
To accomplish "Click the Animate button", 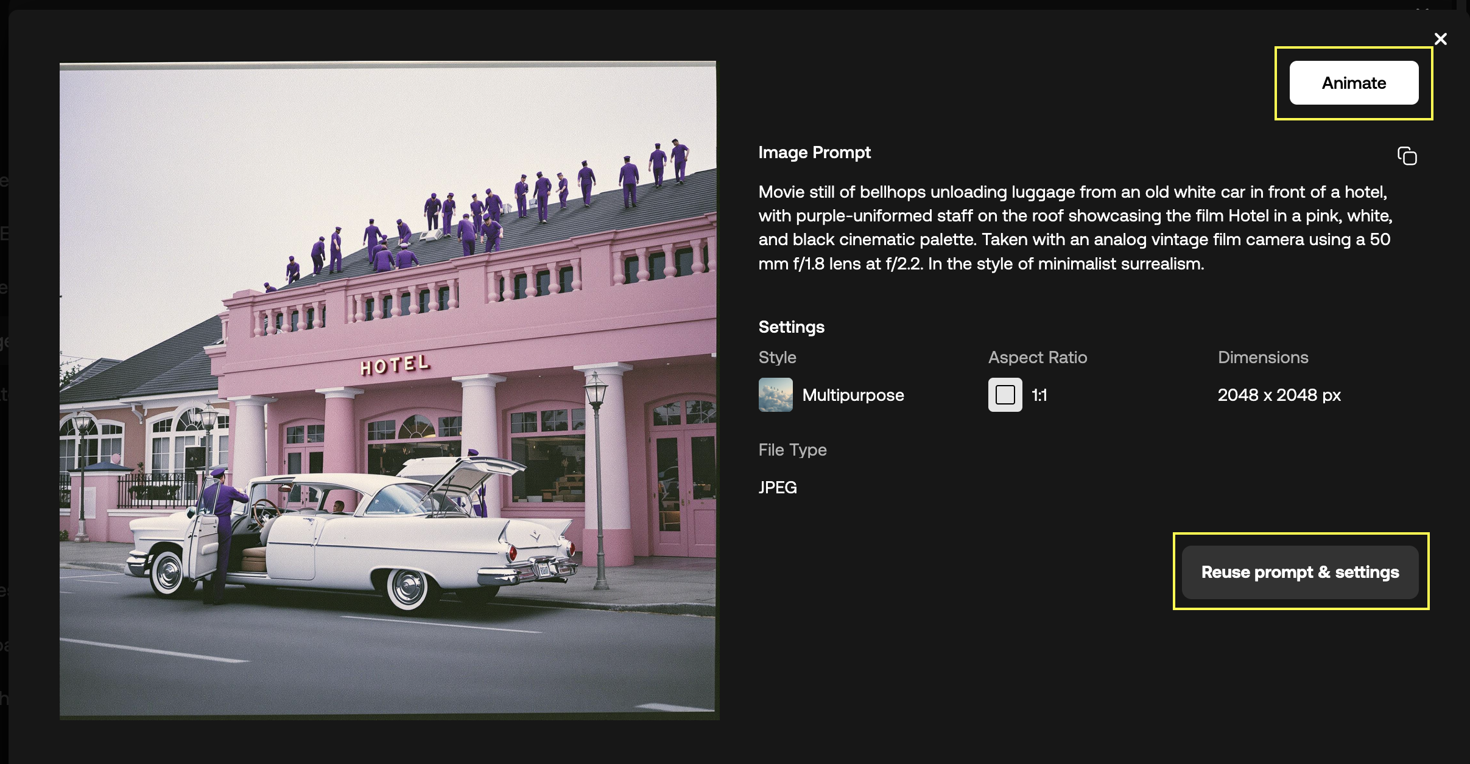I will [x=1354, y=83].
